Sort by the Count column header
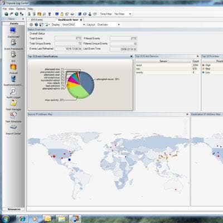Image resolution: width=223 pixels, height=223 pixels. coord(196,61)
